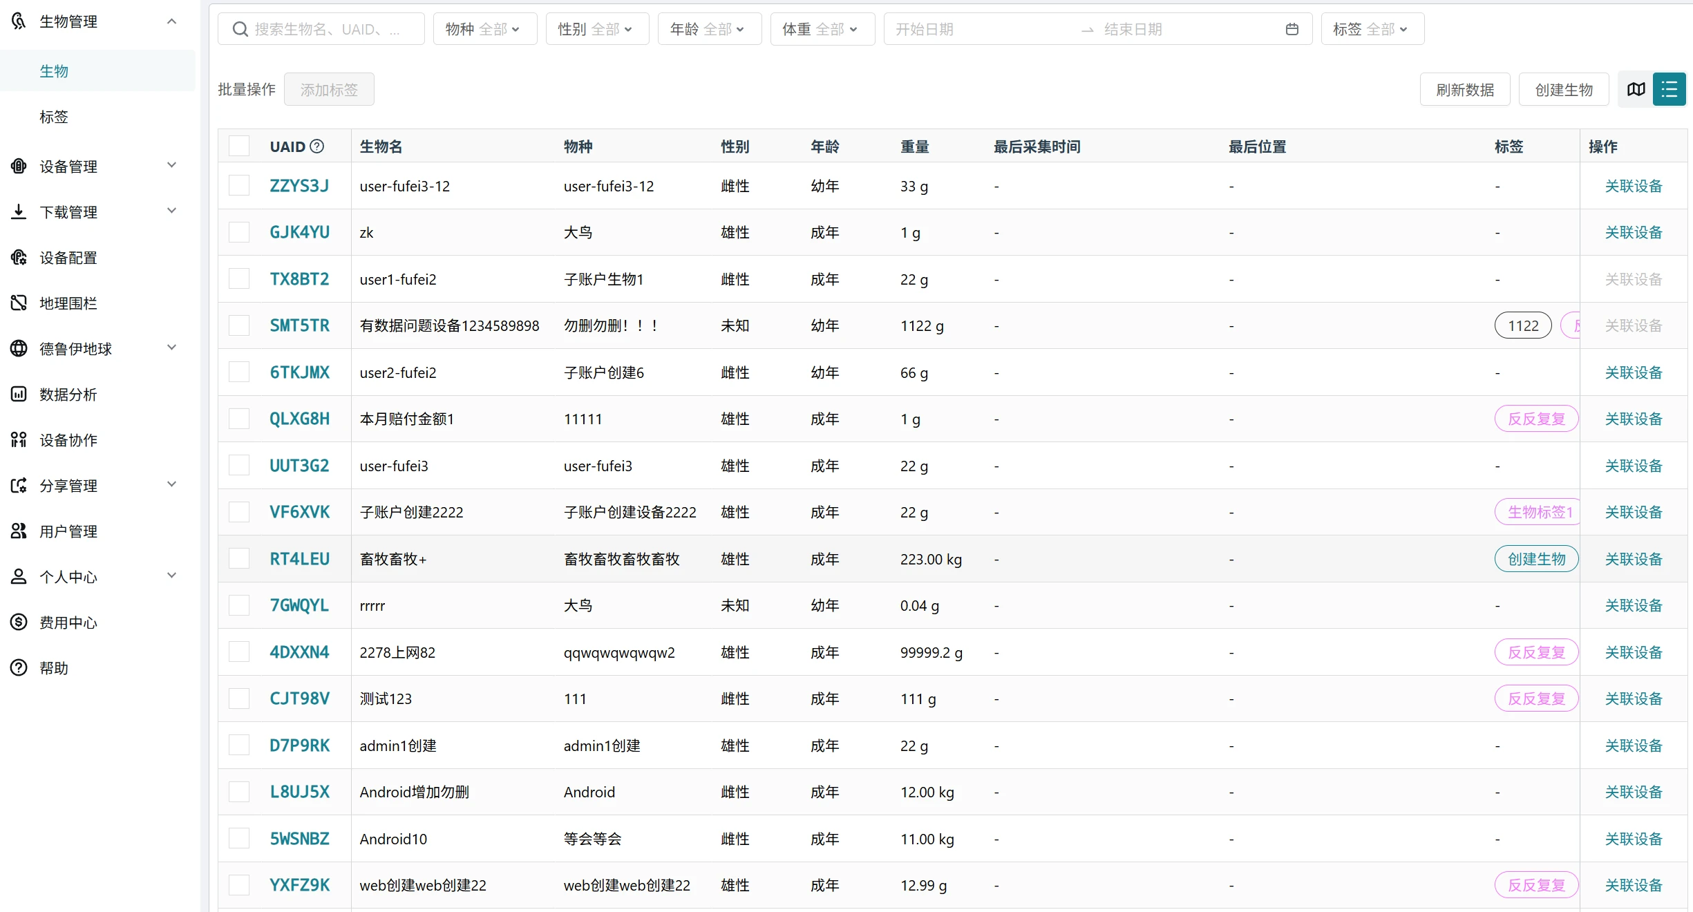Open 用户管理 in sidebar
The height and width of the screenshot is (912, 1693).
coord(68,531)
